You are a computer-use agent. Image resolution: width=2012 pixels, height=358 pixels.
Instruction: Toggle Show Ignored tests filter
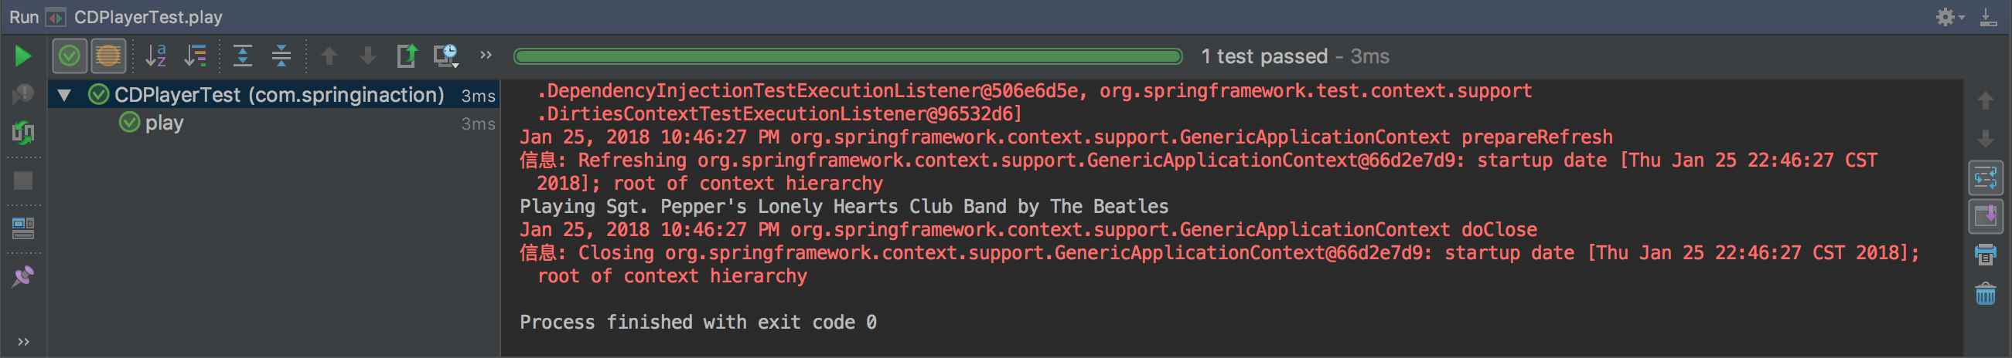(x=108, y=56)
